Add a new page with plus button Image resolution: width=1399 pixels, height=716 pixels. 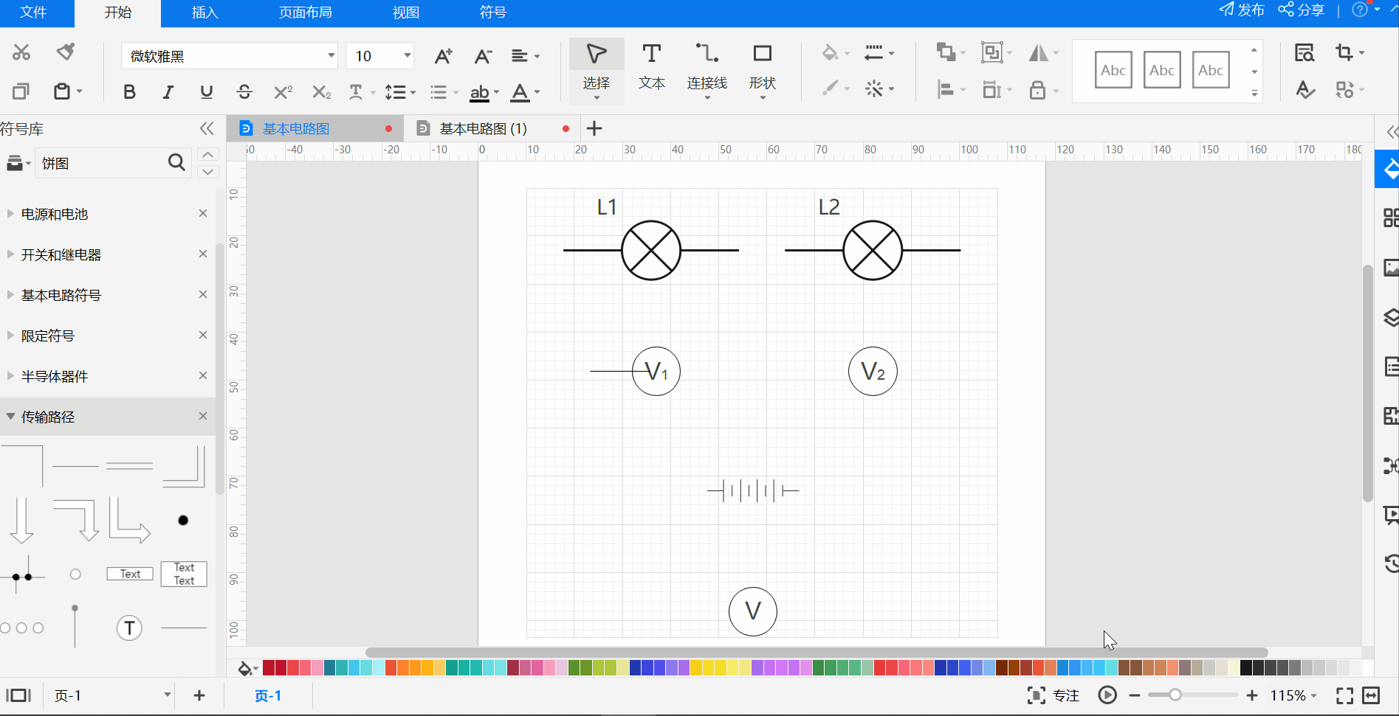click(x=199, y=695)
